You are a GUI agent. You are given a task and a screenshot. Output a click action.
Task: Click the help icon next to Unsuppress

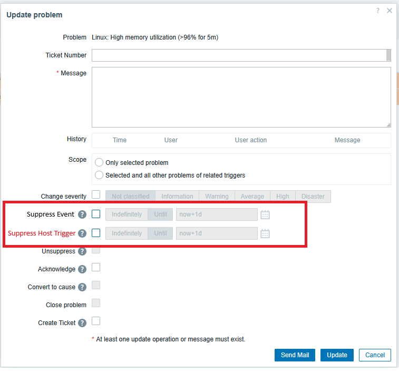pos(82,252)
